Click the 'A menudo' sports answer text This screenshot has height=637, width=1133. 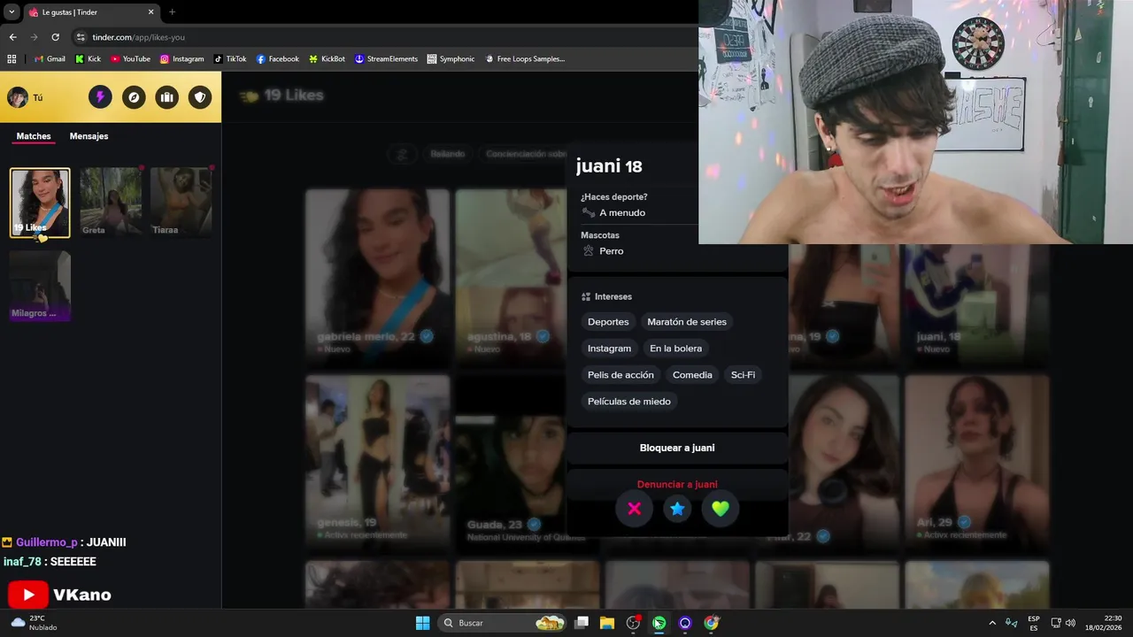click(x=622, y=213)
